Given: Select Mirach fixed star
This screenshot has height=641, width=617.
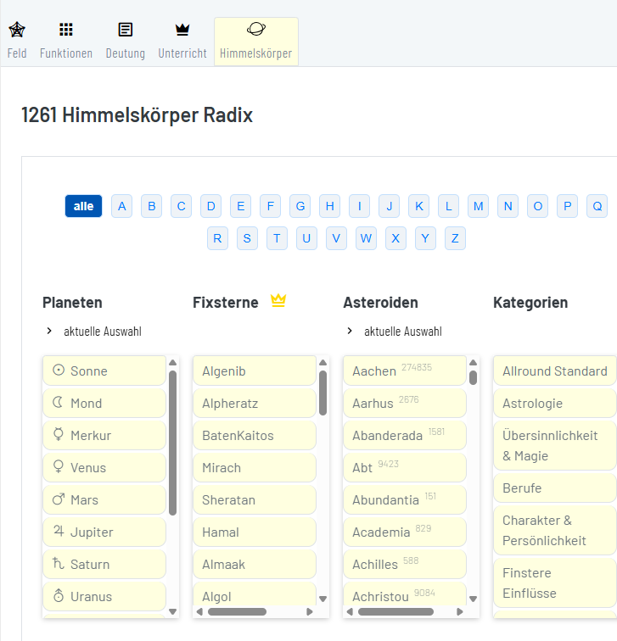Looking at the screenshot, I should (x=255, y=468).
